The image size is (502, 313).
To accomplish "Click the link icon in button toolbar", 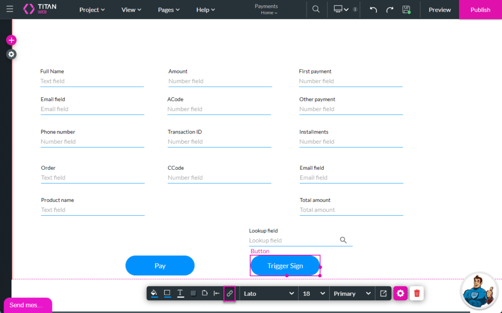I will tap(229, 293).
